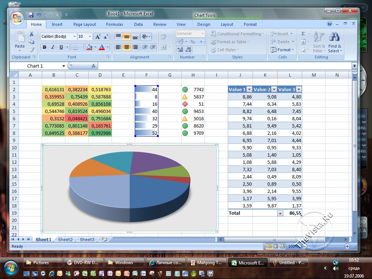The width and height of the screenshot is (372, 279).
Task: Click the Paste icon in Clipboard
Action: pyautogui.click(x=20, y=39)
